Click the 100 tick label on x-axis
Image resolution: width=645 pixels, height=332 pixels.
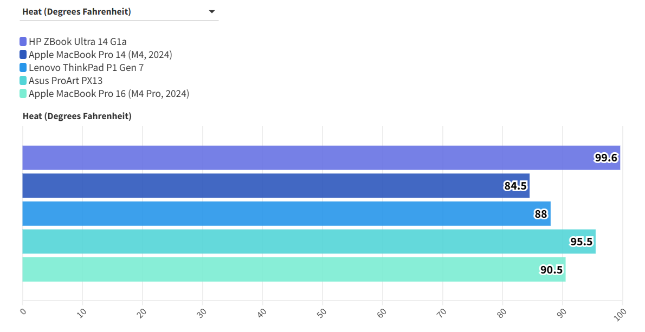tap(621, 313)
